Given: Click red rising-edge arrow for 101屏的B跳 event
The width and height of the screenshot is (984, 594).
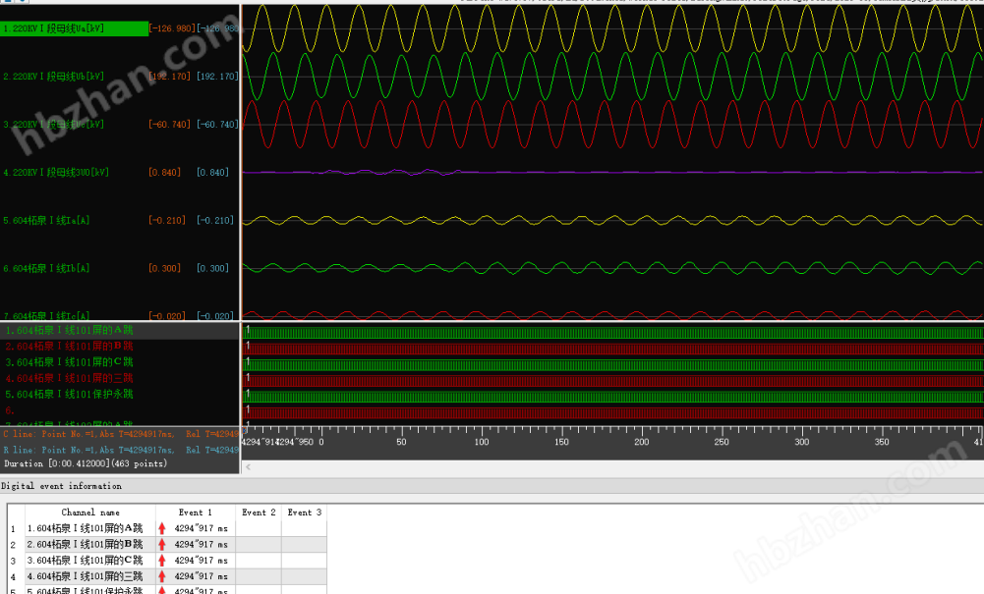Looking at the screenshot, I should coord(162,544).
